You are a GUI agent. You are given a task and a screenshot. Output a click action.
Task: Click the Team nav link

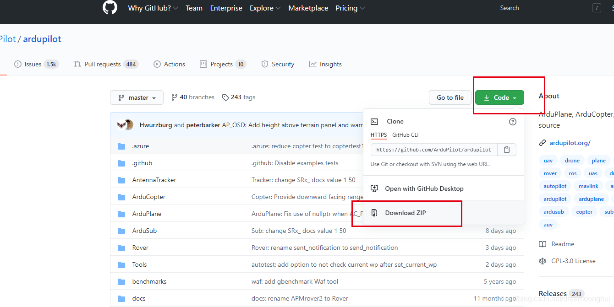[x=194, y=8]
